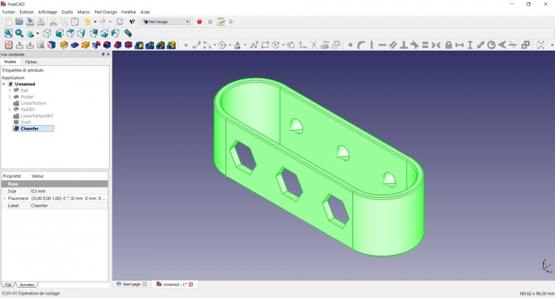Start macro recording with red dot

click(199, 22)
